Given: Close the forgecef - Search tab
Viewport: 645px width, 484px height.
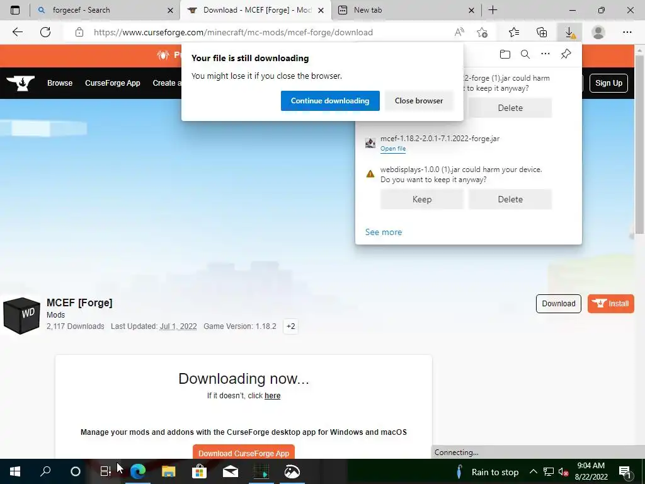Looking at the screenshot, I should coord(170,11).
